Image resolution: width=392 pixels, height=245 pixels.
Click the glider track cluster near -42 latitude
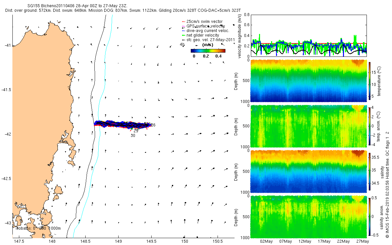122,124
